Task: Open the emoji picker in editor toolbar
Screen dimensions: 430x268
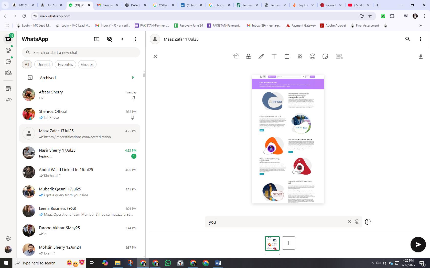Action: coord(313,56)
